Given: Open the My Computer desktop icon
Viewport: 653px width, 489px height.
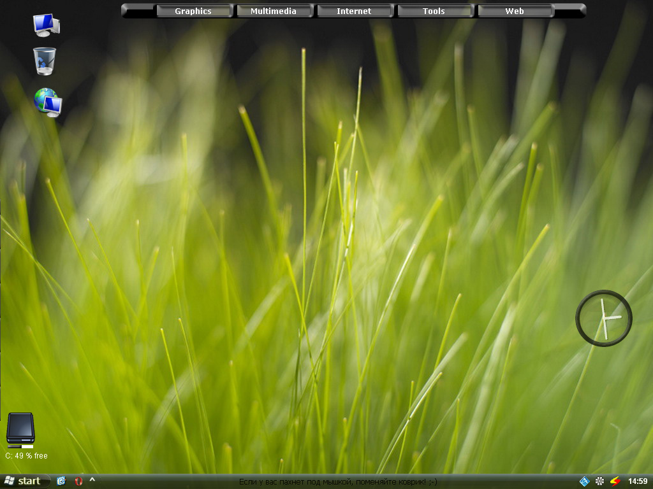Looking at the screenshot, I should (x=46, y=25).
